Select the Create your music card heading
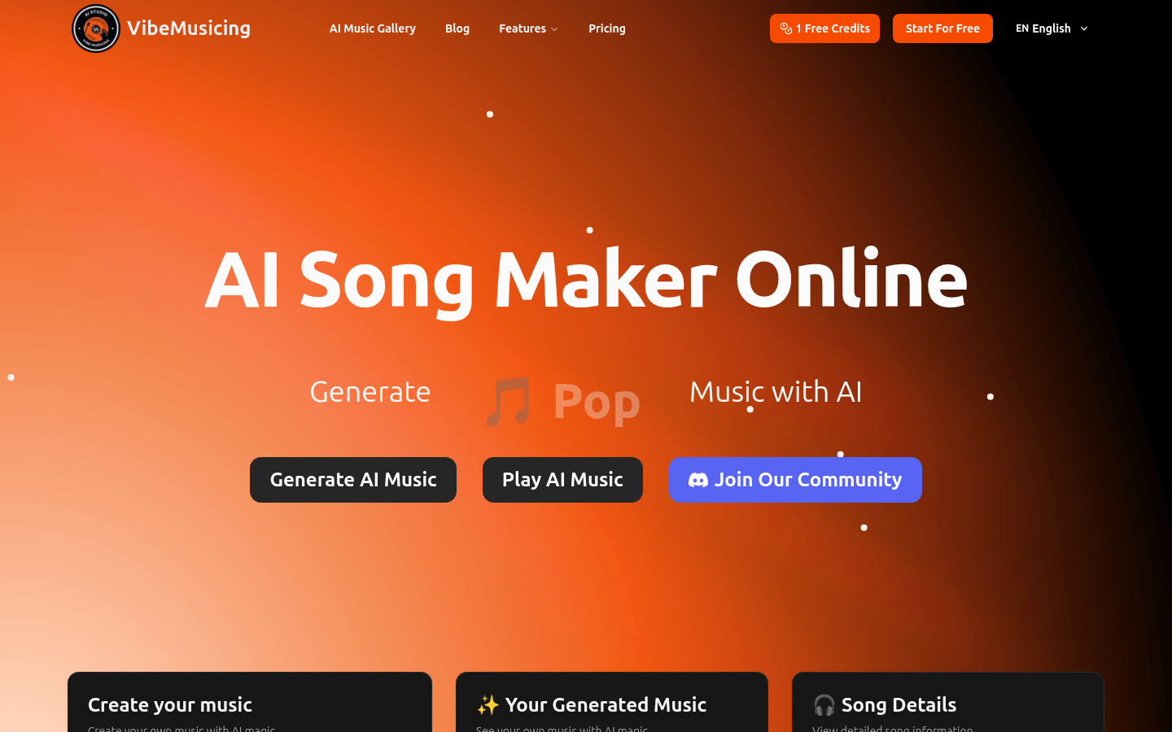The width and height of the screenshot is (1172, 732). pos(170,704)
